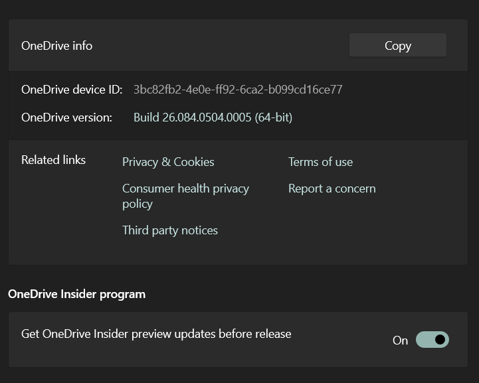This screenshot has width=479, height=383.
Task: Click the Get OneDrive Insider preview updates text
Action: tap(156, 334)
